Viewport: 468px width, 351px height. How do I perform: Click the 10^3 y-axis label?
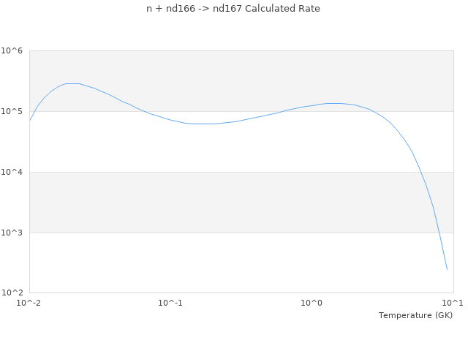12,233
